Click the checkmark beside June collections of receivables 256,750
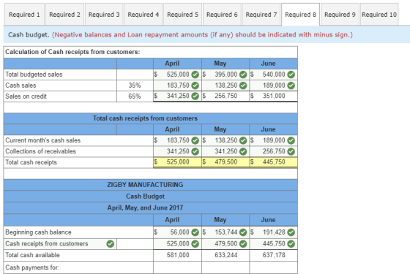Screen dimensions: 410x274 (291, 151)
